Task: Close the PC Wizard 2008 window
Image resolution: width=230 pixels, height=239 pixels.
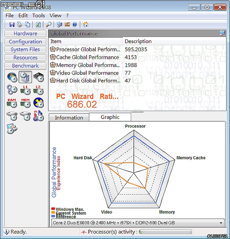Action: click(x=220, y=7)
